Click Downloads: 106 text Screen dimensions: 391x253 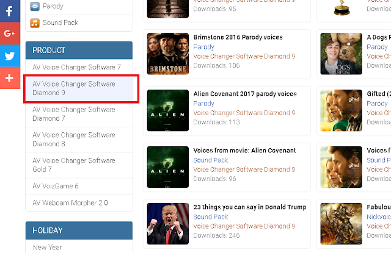[x=216, y=65]
